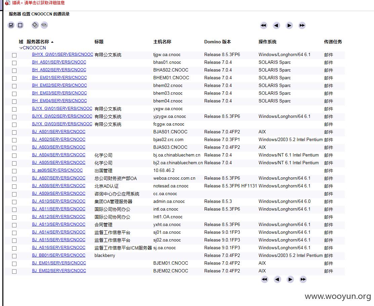This screenshot has height=306, width=374.
Task: Collapse the CNOOCCN domain category
Action: (x=21, y=48)
